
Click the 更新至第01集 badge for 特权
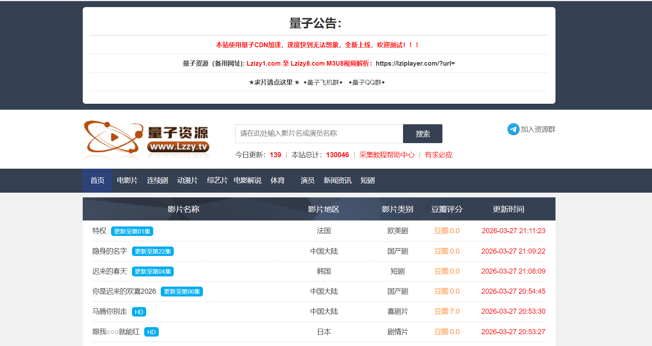[132, 232]
